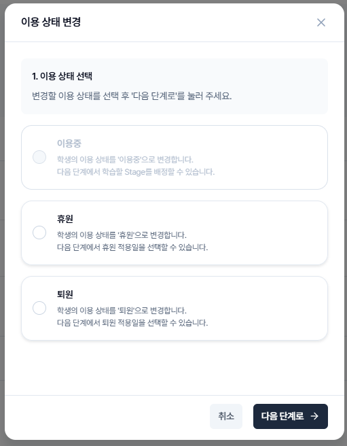Screen dimensions: 347x446
Task: Click the 1. 이용 상태 선택 heading
Action: [x=62, y=76]
